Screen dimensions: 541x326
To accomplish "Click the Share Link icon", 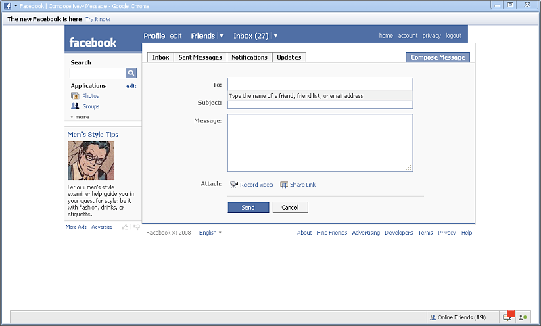I will click(x=284, y=185).
